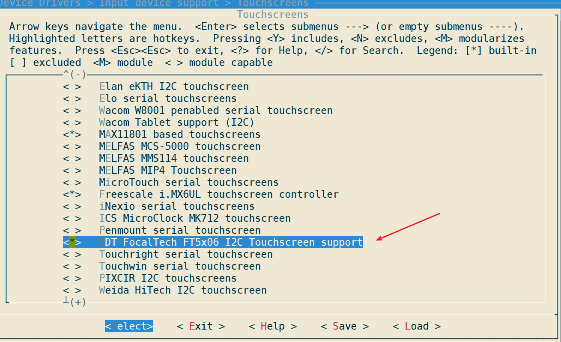
Task: Enable Weida HiTech I2C touchscreen checkbox
Action: coord(72,290)
